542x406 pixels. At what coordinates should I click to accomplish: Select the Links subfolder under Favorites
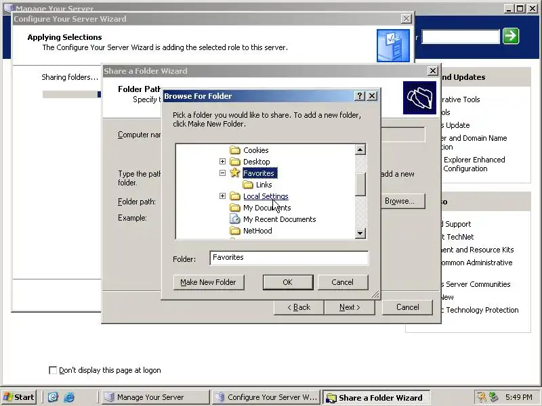(x=264, y=185)
